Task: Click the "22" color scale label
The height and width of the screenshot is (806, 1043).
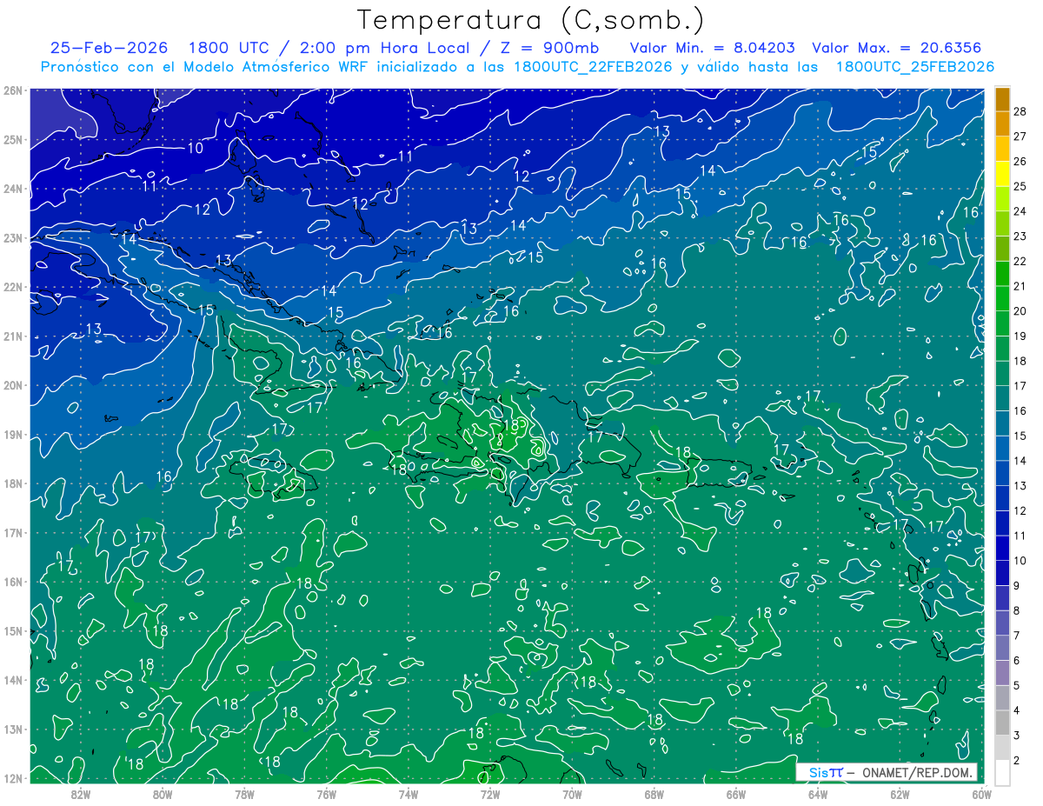Action: pos(1020,261)
